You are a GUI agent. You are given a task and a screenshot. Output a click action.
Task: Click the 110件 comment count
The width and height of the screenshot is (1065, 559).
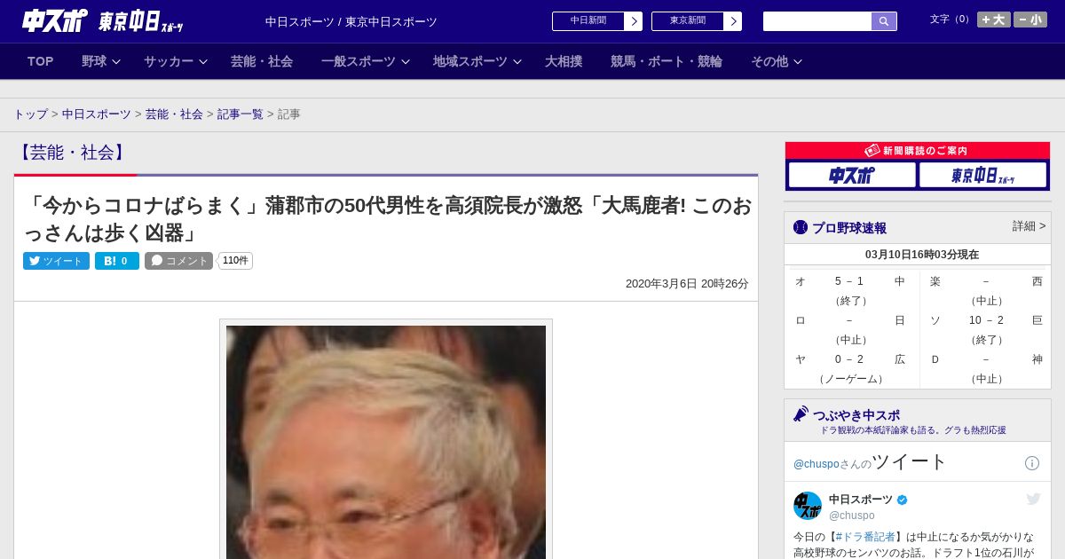pyautogui.click(x=235, y=261)
